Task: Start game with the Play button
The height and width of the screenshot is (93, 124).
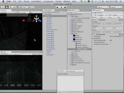Action: point(57,7)
